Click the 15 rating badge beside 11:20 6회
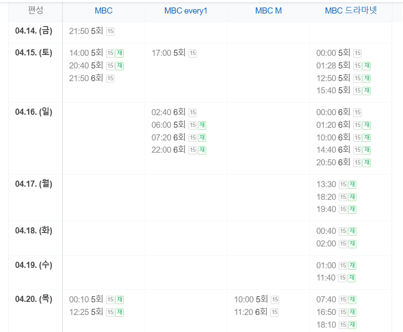 pos(275,312)
